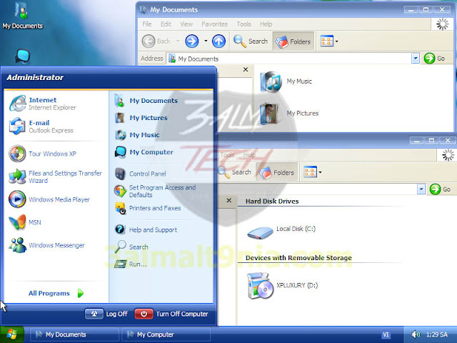Click My Documents address field
Image resolution: width=457 pixels, height=343 pixels.
pyautogui.click(x=288, y=59)
